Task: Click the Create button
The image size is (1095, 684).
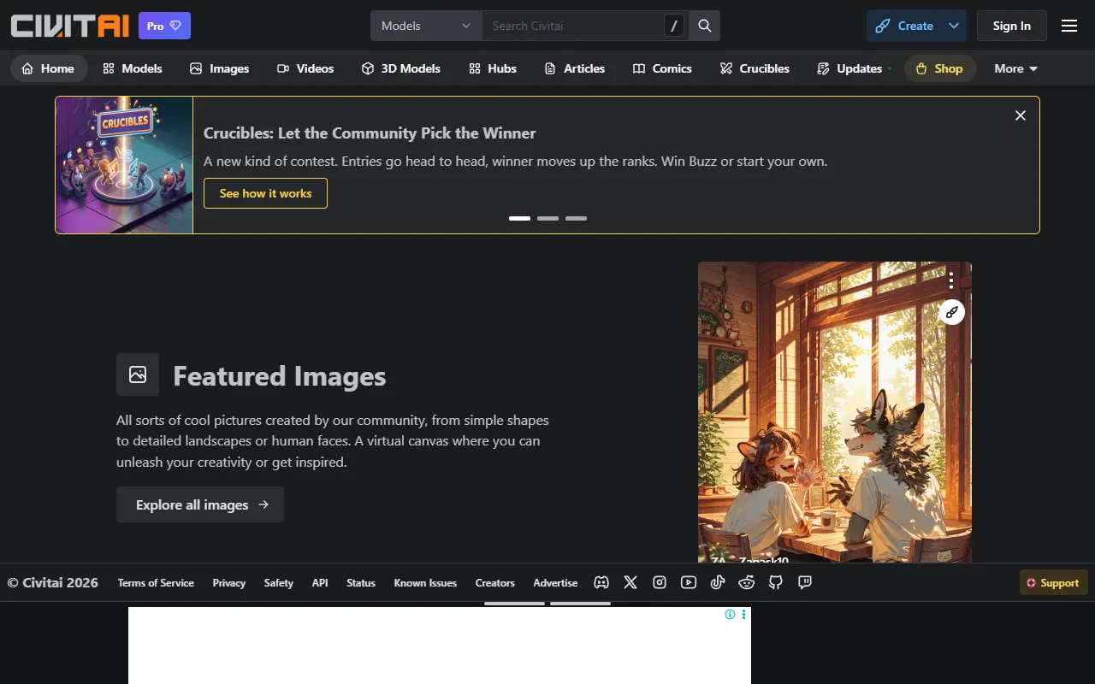Action: (904, 26)
